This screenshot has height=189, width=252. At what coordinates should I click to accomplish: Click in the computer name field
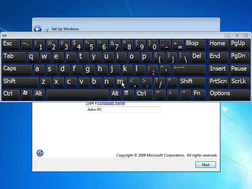[x=123, y=110]
